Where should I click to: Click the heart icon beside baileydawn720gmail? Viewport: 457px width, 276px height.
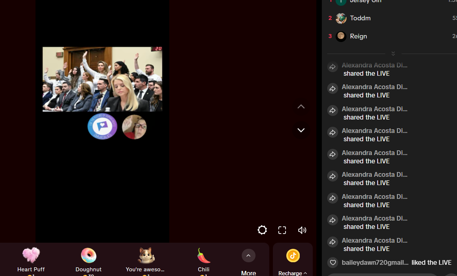(x=333, y=263)
